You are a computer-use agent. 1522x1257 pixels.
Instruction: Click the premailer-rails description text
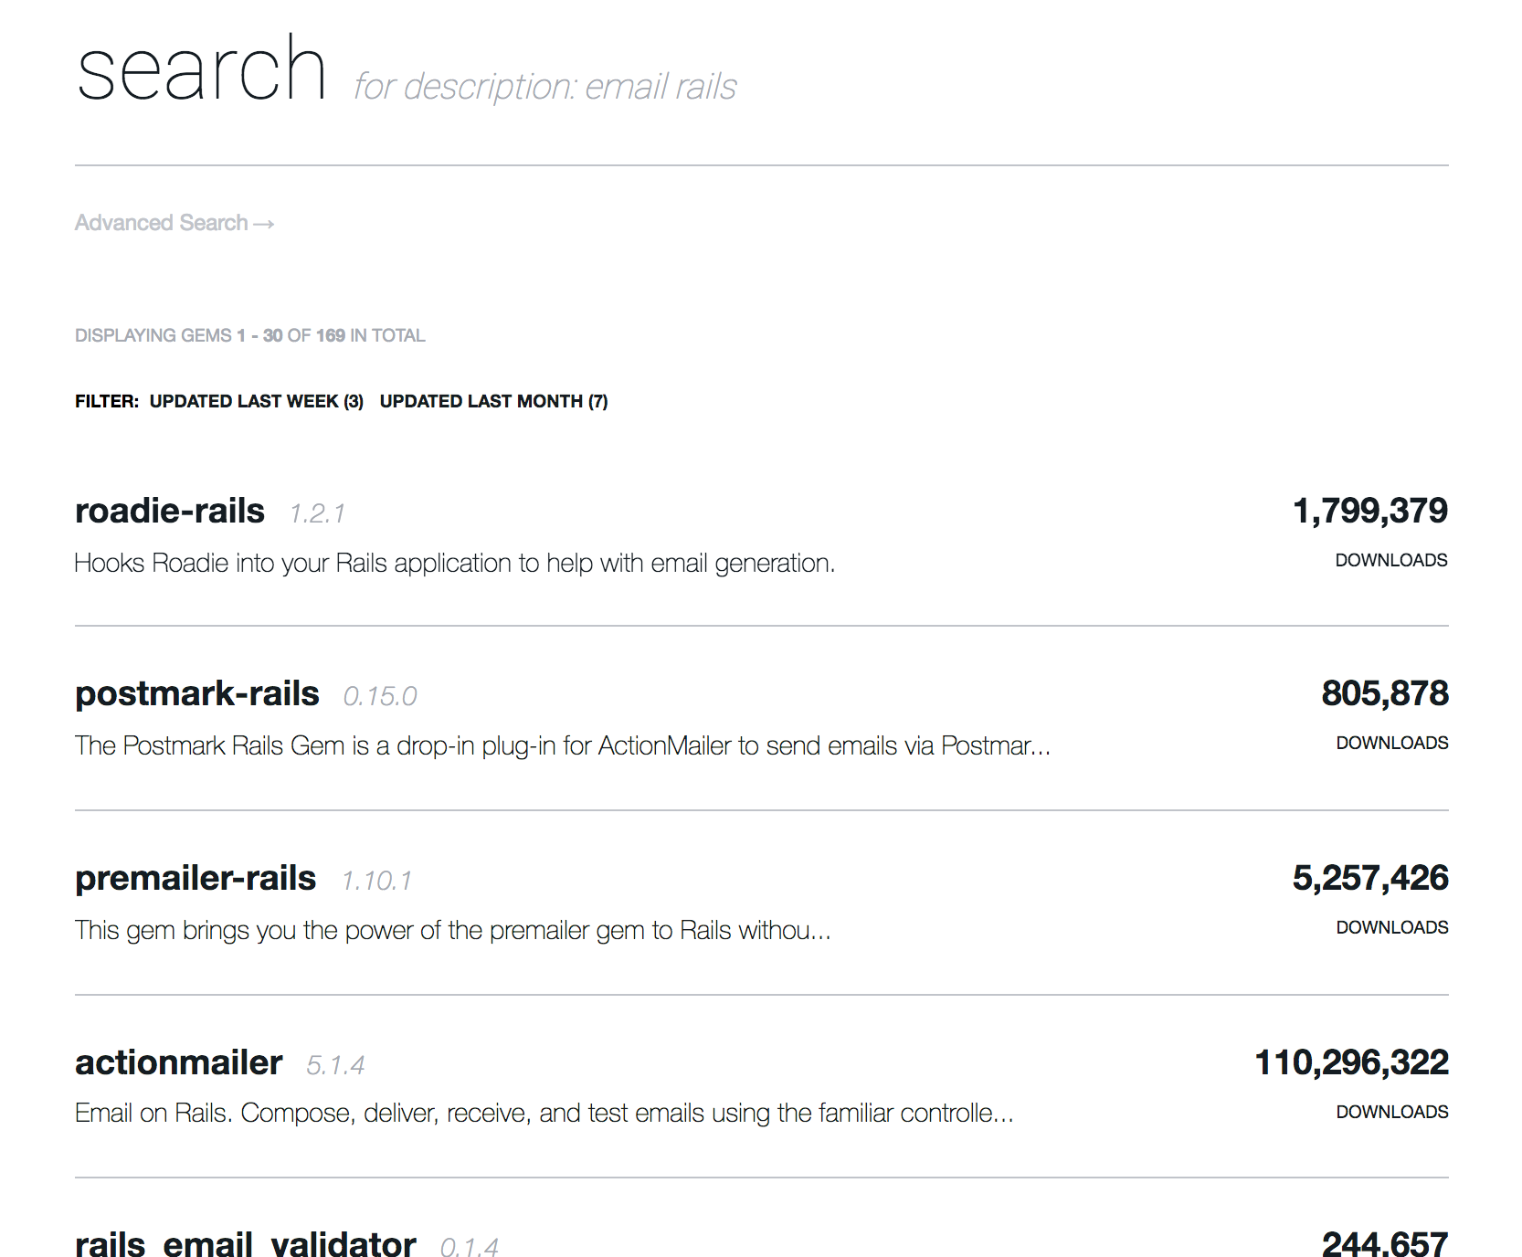[452, 931]
